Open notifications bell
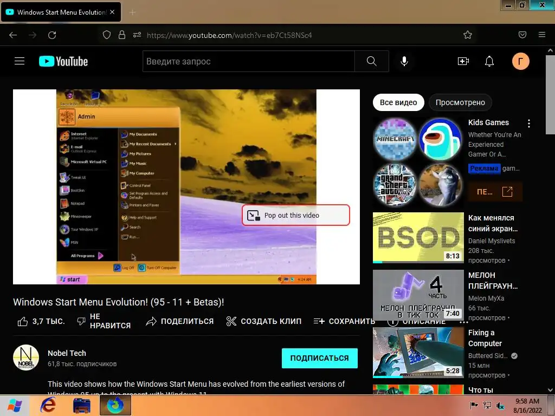This screenshot has height=416, width=555. (489, 61)
